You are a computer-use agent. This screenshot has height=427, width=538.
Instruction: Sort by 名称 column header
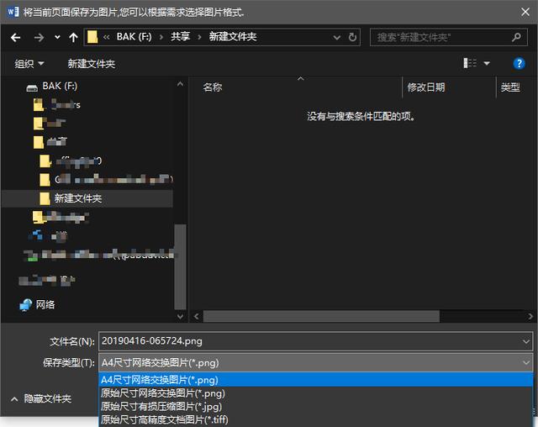pos(213,87)
